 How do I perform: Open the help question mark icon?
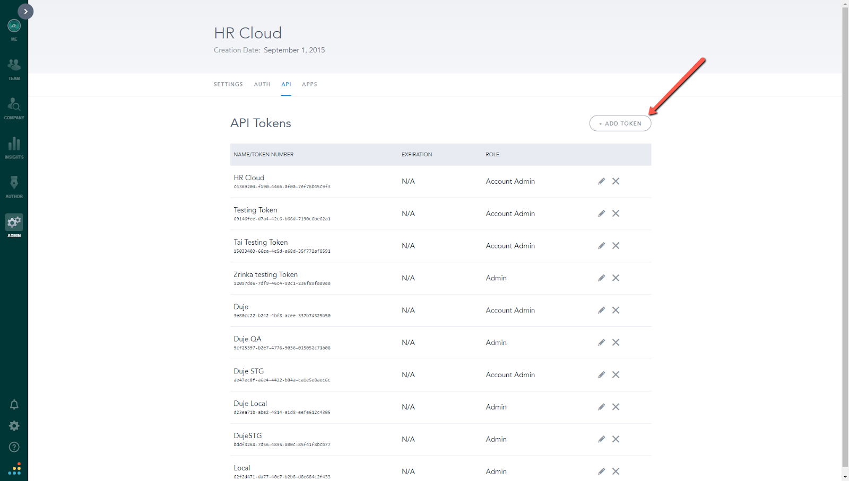(14, 447)
